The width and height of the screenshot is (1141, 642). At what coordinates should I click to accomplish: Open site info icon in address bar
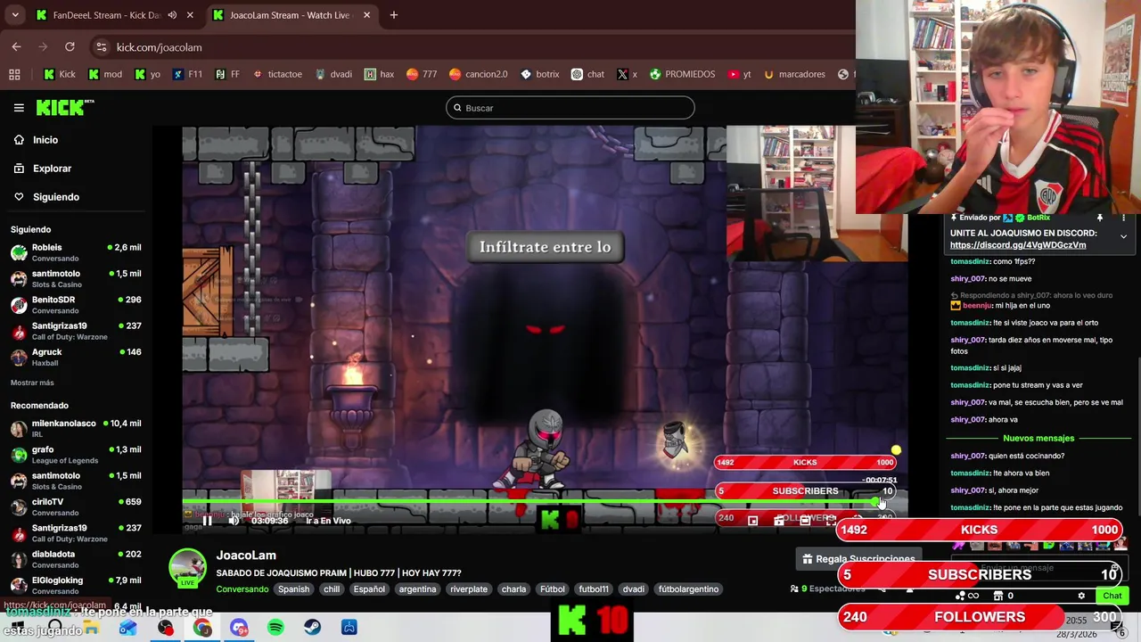(x=102, y=47)
